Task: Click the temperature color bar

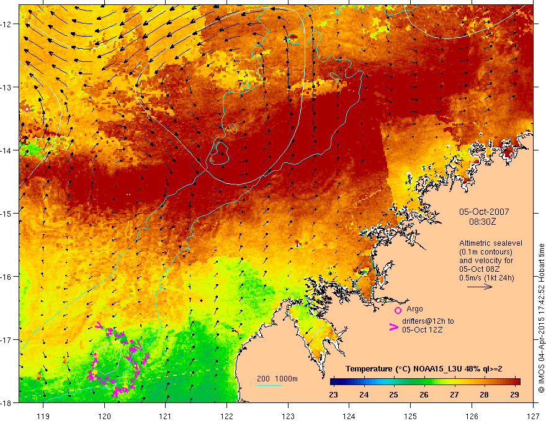Action: pos(425,382)
